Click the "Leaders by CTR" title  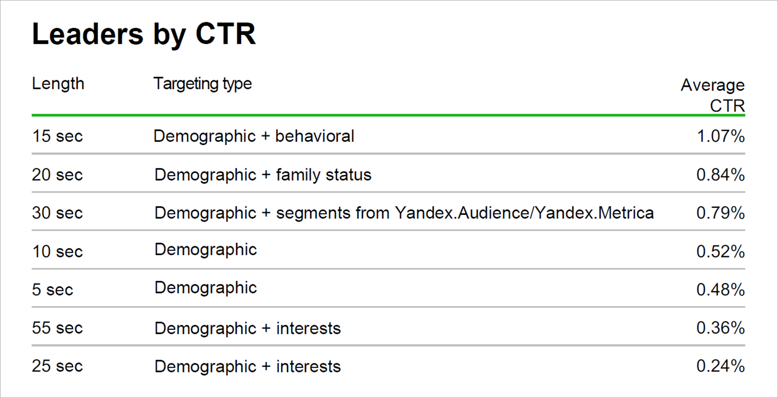click(x=144, y=34)
